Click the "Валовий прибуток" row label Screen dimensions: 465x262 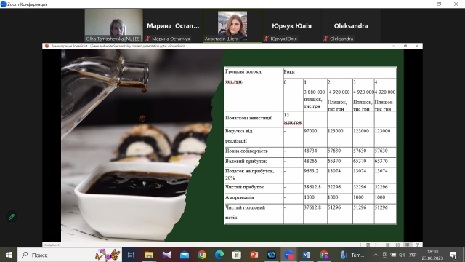click(x=246, y=161)
